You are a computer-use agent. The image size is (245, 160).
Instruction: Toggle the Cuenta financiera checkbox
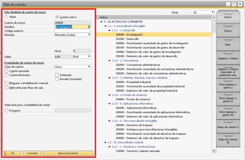pyautogui.click(x=7, y=75)
